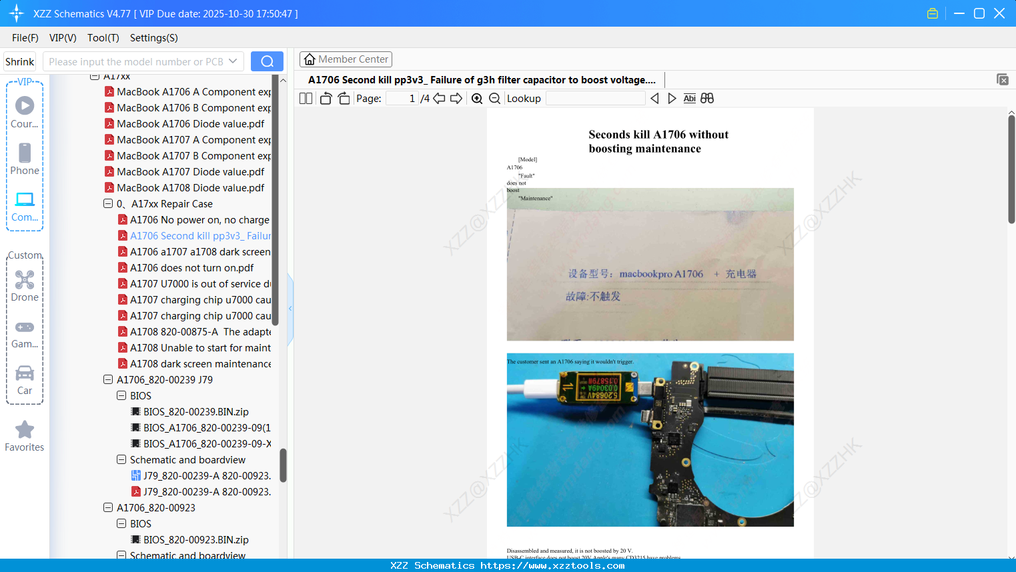This screenshot has height=572, width=1016.
Task: Open the Member Center
Action: tap(346, 59)
